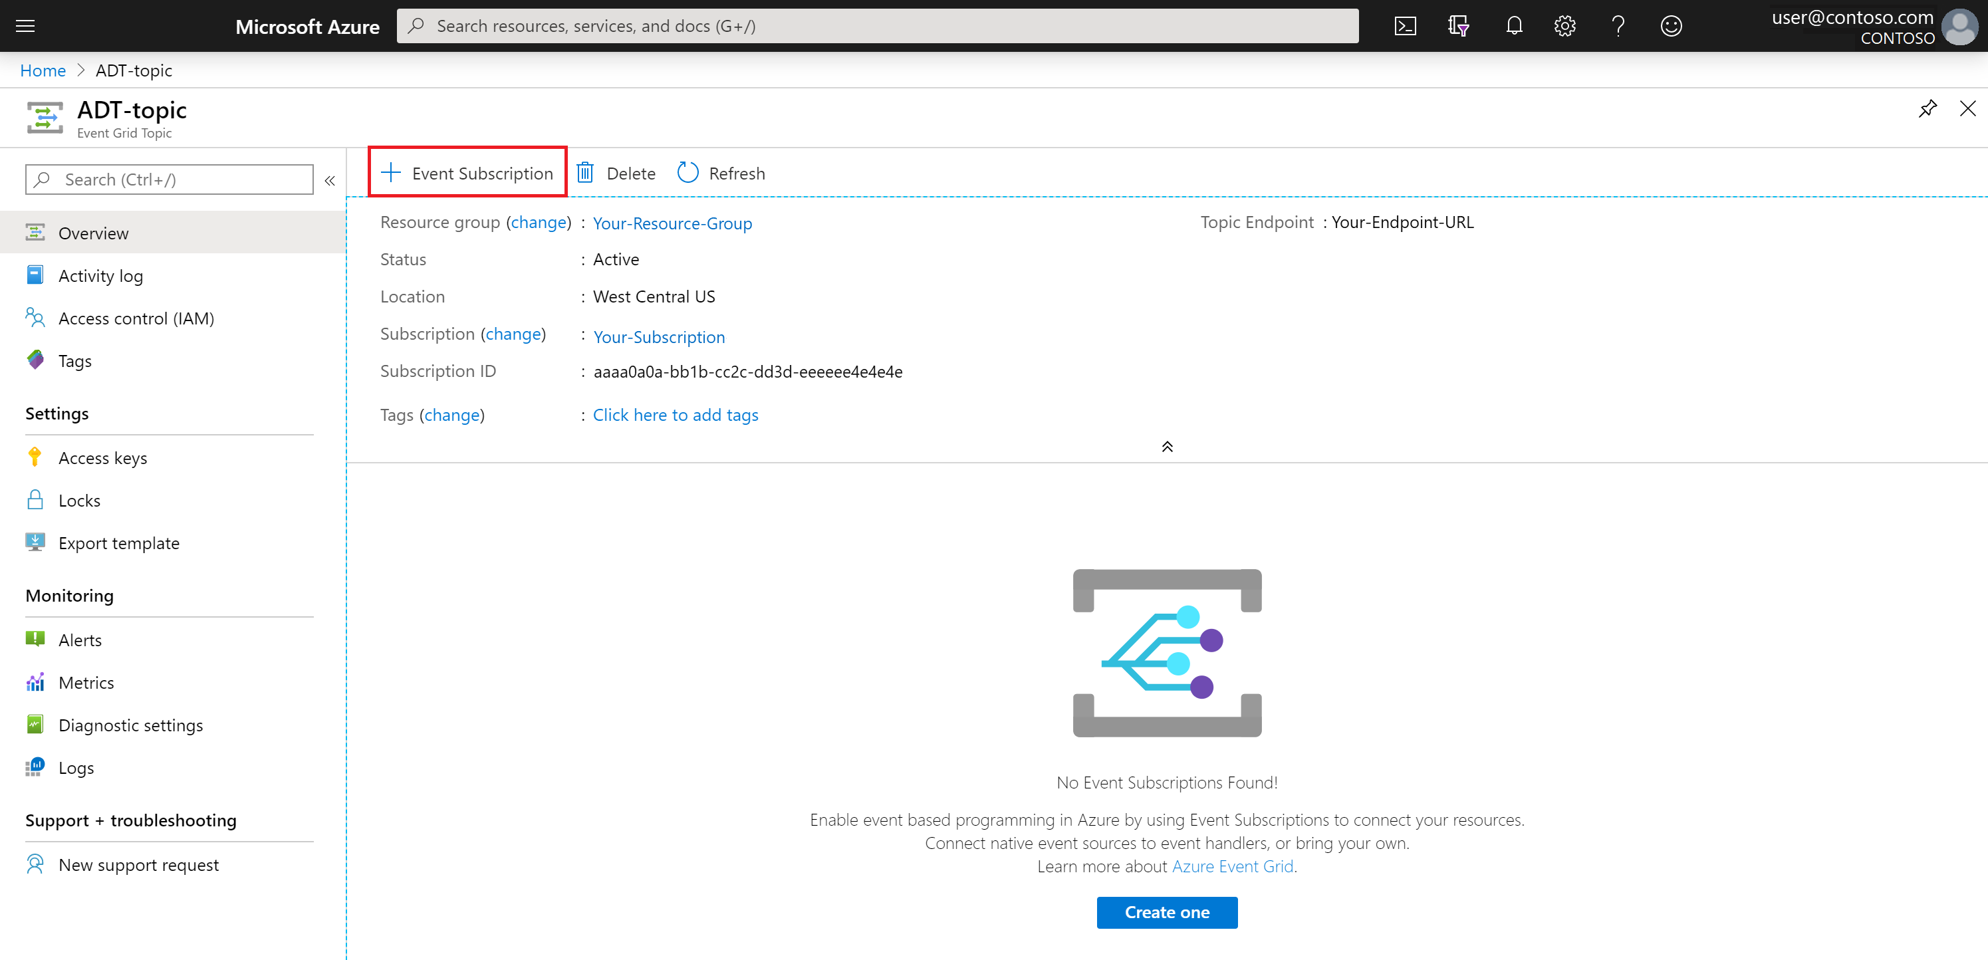Click the Access control IAM icon
This screenshot has width=1988, height=960.
[34, 317]
